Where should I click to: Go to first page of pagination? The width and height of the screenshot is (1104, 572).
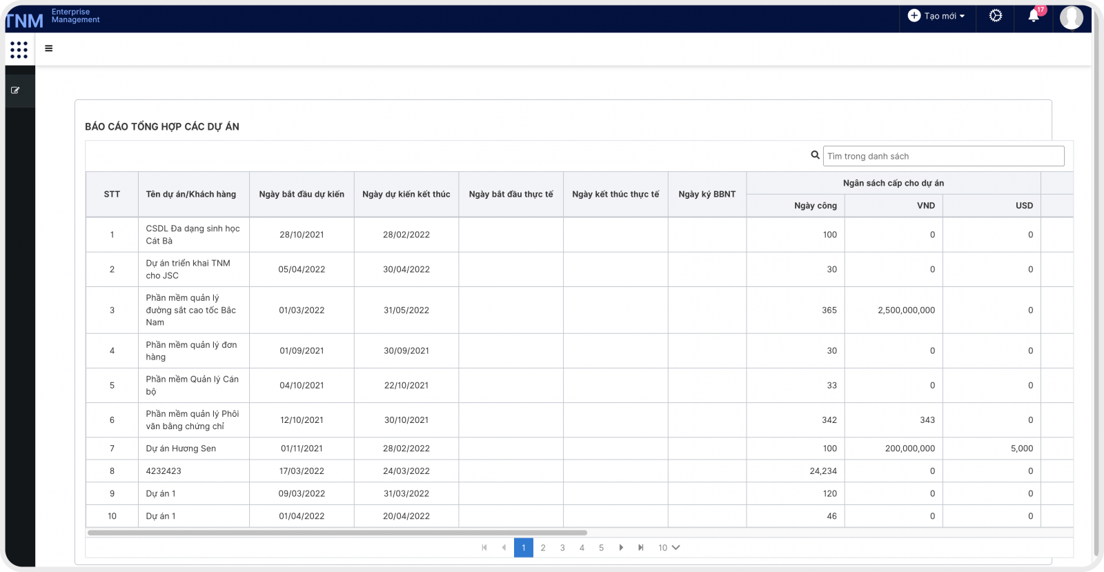click(484, 548)
